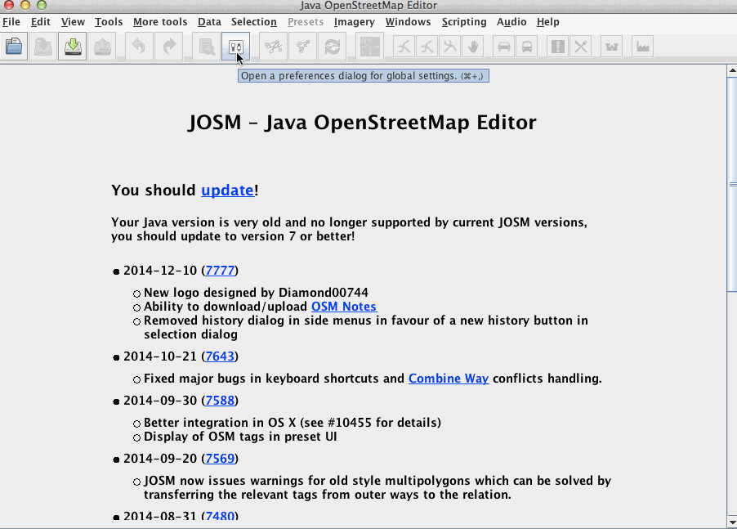Open the Scripting menu
The height and width of the screenshot is (529, 737).
click(464, 22)
